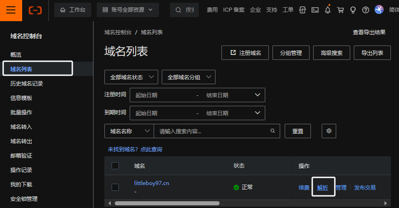This screenshot has height=208, width=399.
Task: Click 未找到域名？点此查询 link
Action: pyautogui.click(x=135, y=149)
